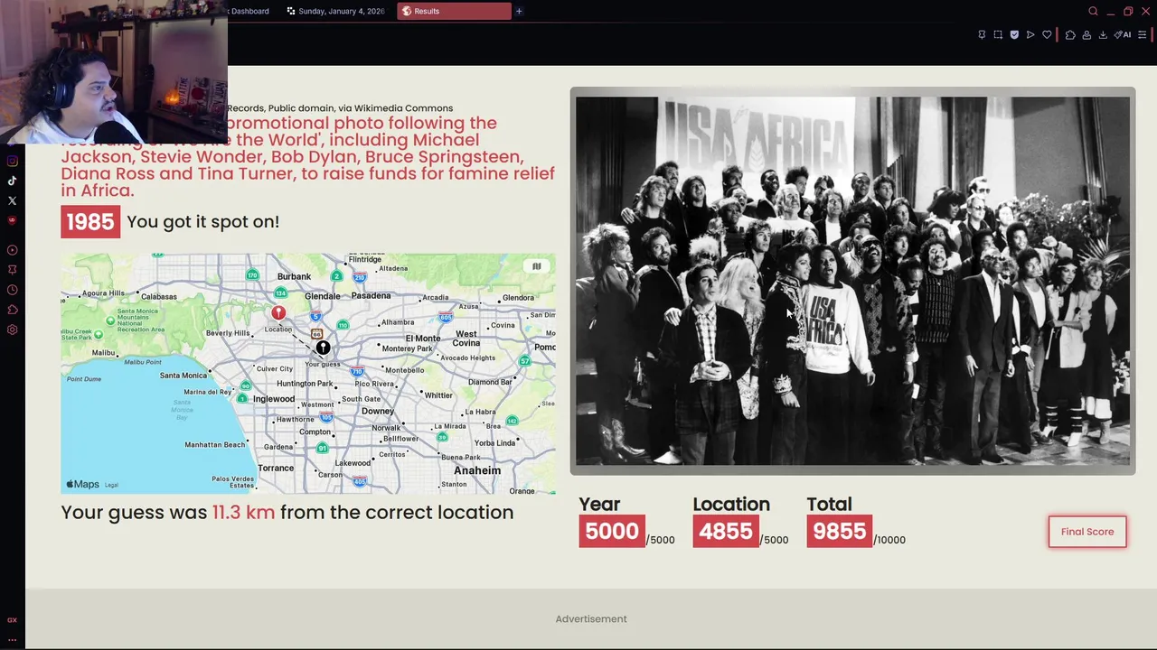Click the total score 9855
This screenshot has height=650, width=1157.
(840, 532)
